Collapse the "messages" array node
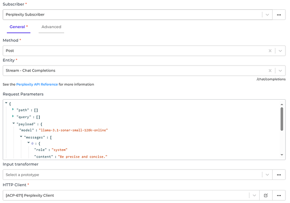Image resolution: width=290 pixels, height=203 pixels. click(21, 137)
